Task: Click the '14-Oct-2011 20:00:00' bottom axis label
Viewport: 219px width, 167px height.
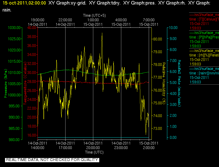Action: tap(93, 146)
